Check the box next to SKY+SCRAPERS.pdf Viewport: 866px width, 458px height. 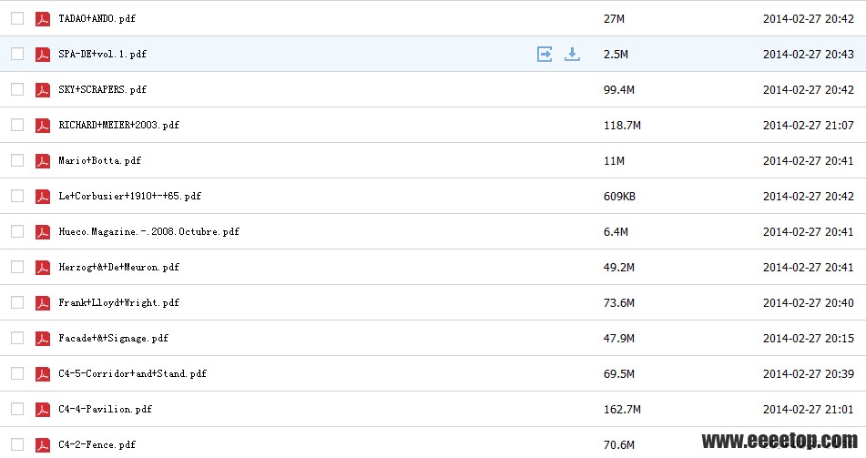pyautogui.click(x=17, y=89)
